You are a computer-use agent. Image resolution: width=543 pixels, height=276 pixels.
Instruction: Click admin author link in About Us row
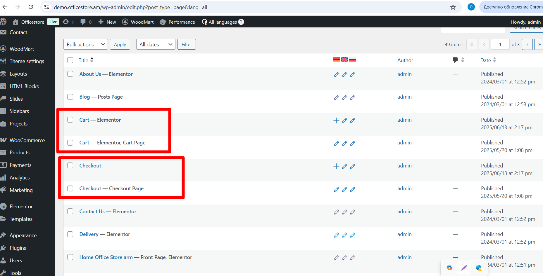[x=404, y=74]
